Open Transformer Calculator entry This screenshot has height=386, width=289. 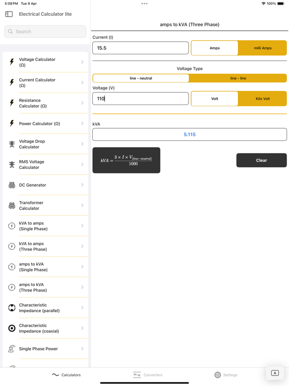45,205
